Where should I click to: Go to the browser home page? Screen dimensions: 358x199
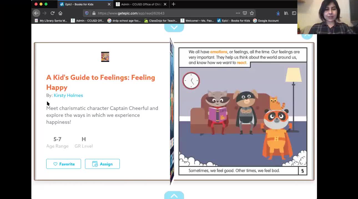pos(60,13)
